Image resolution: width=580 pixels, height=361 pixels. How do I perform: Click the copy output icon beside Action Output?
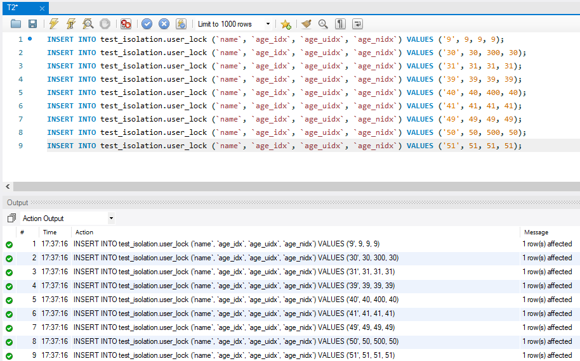click(11, 218)
